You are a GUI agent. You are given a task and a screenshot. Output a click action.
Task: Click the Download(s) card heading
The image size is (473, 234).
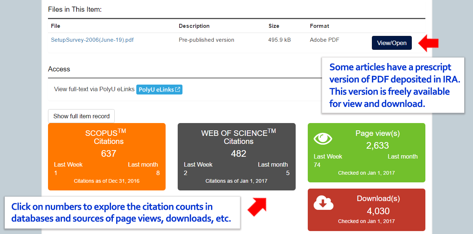[x=378, y=198]
